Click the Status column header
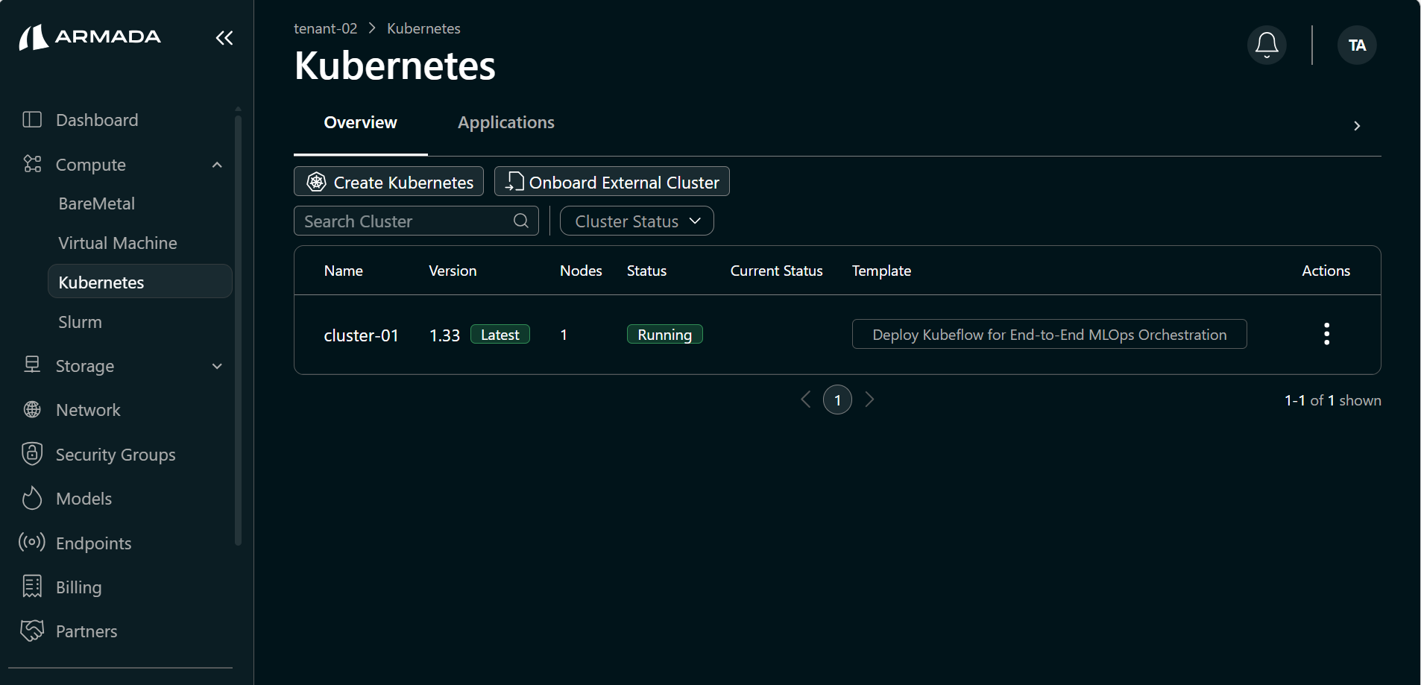The height and width of the screenshot is (685, 1421). (646, 271)
